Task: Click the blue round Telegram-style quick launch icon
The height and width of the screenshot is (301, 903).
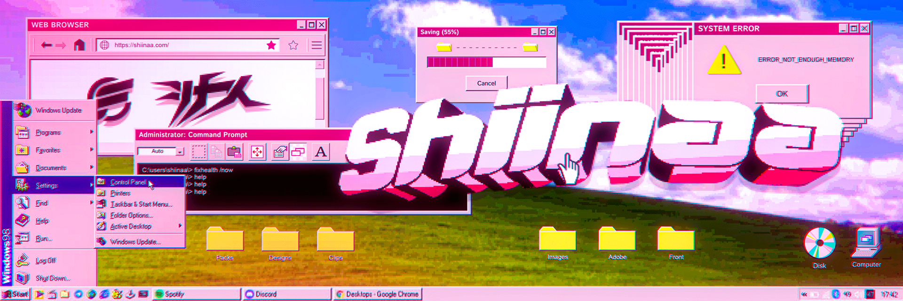Action: click(78, 294)
